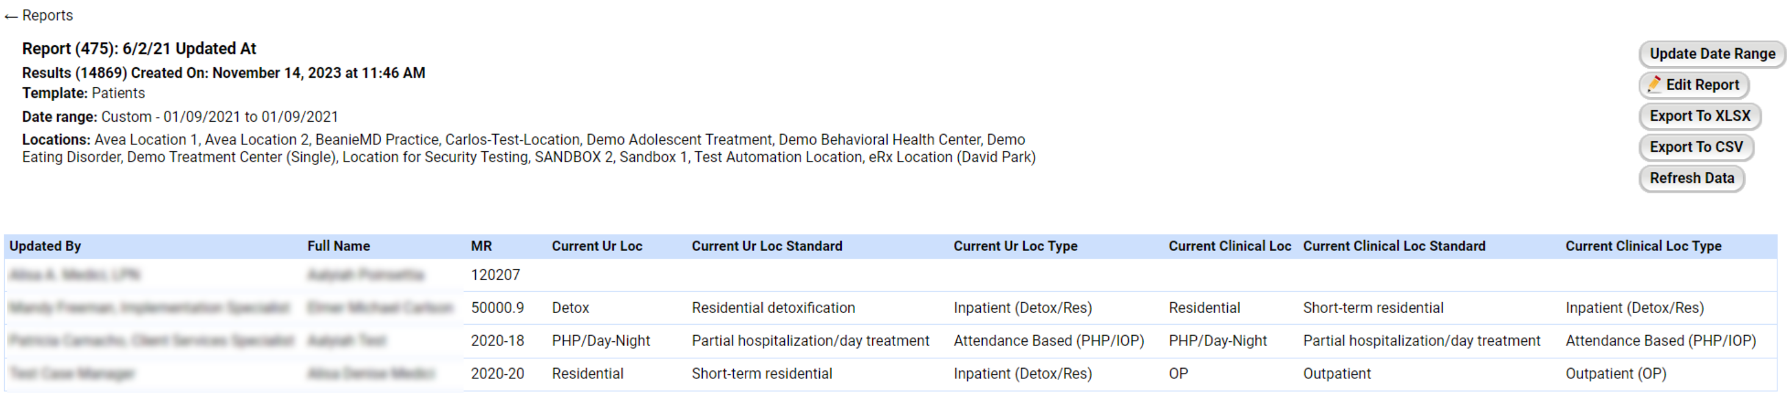Click the Current Ur Loc Standard header
The width and height of the screenshot is (1789, 393).
[767, 246]
